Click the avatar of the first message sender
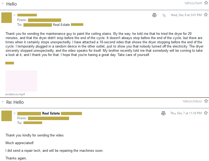 (x=7, y=18)
